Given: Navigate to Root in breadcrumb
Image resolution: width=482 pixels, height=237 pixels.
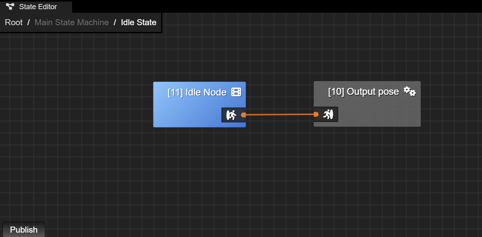Looking at the screenshot, I should click(x=14, y=22).
